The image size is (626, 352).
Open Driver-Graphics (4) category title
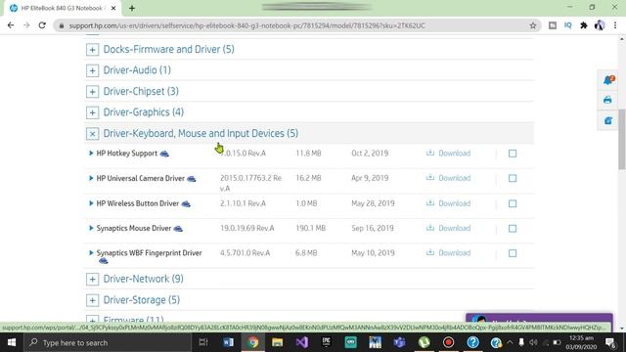[x=144, y=112]
